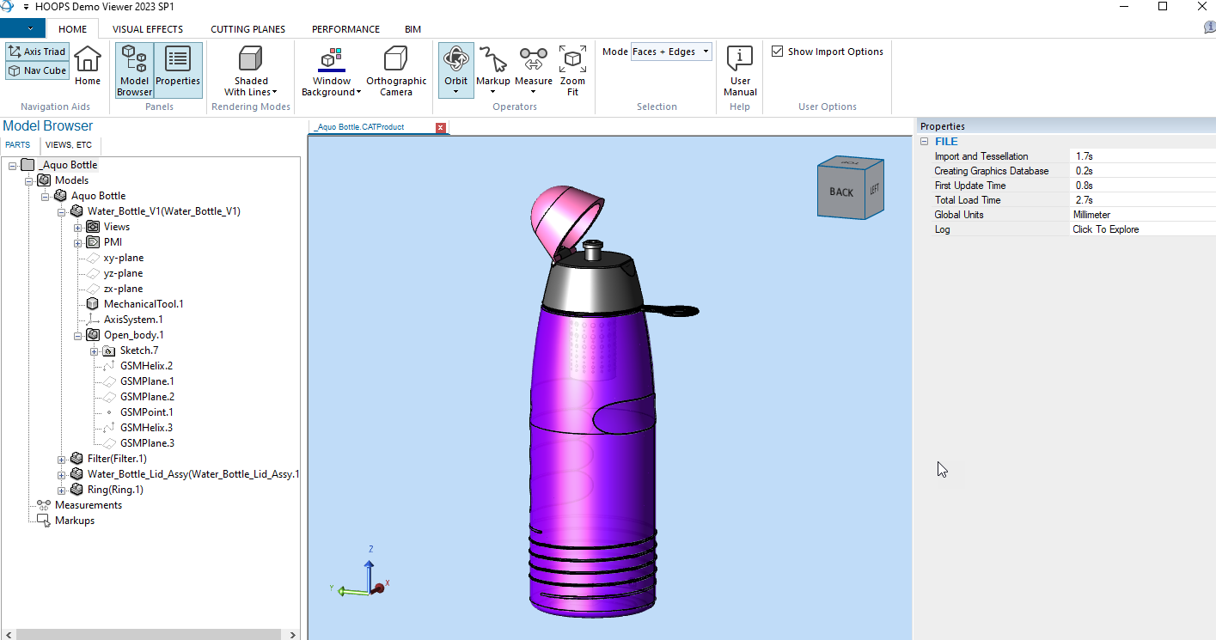
Task: Click the Log 'Click To Explore' link
Action: point(1105,229)
